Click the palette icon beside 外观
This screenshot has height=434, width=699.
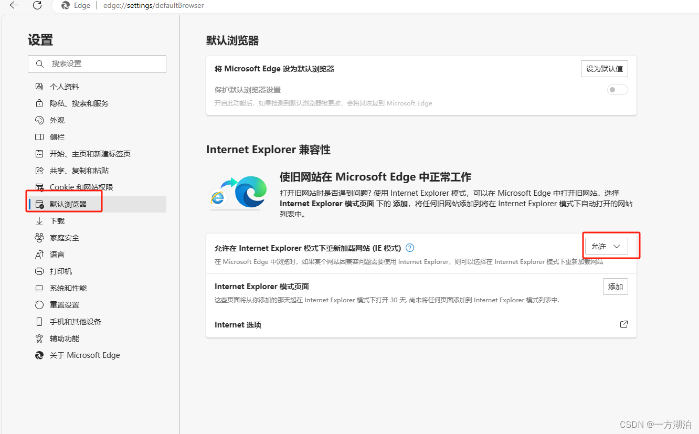pyautogui.click(x=39, y=120)
